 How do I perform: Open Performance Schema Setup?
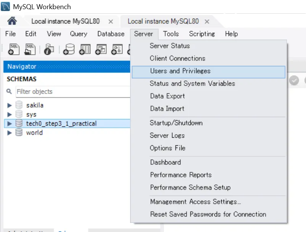[209, 188]
